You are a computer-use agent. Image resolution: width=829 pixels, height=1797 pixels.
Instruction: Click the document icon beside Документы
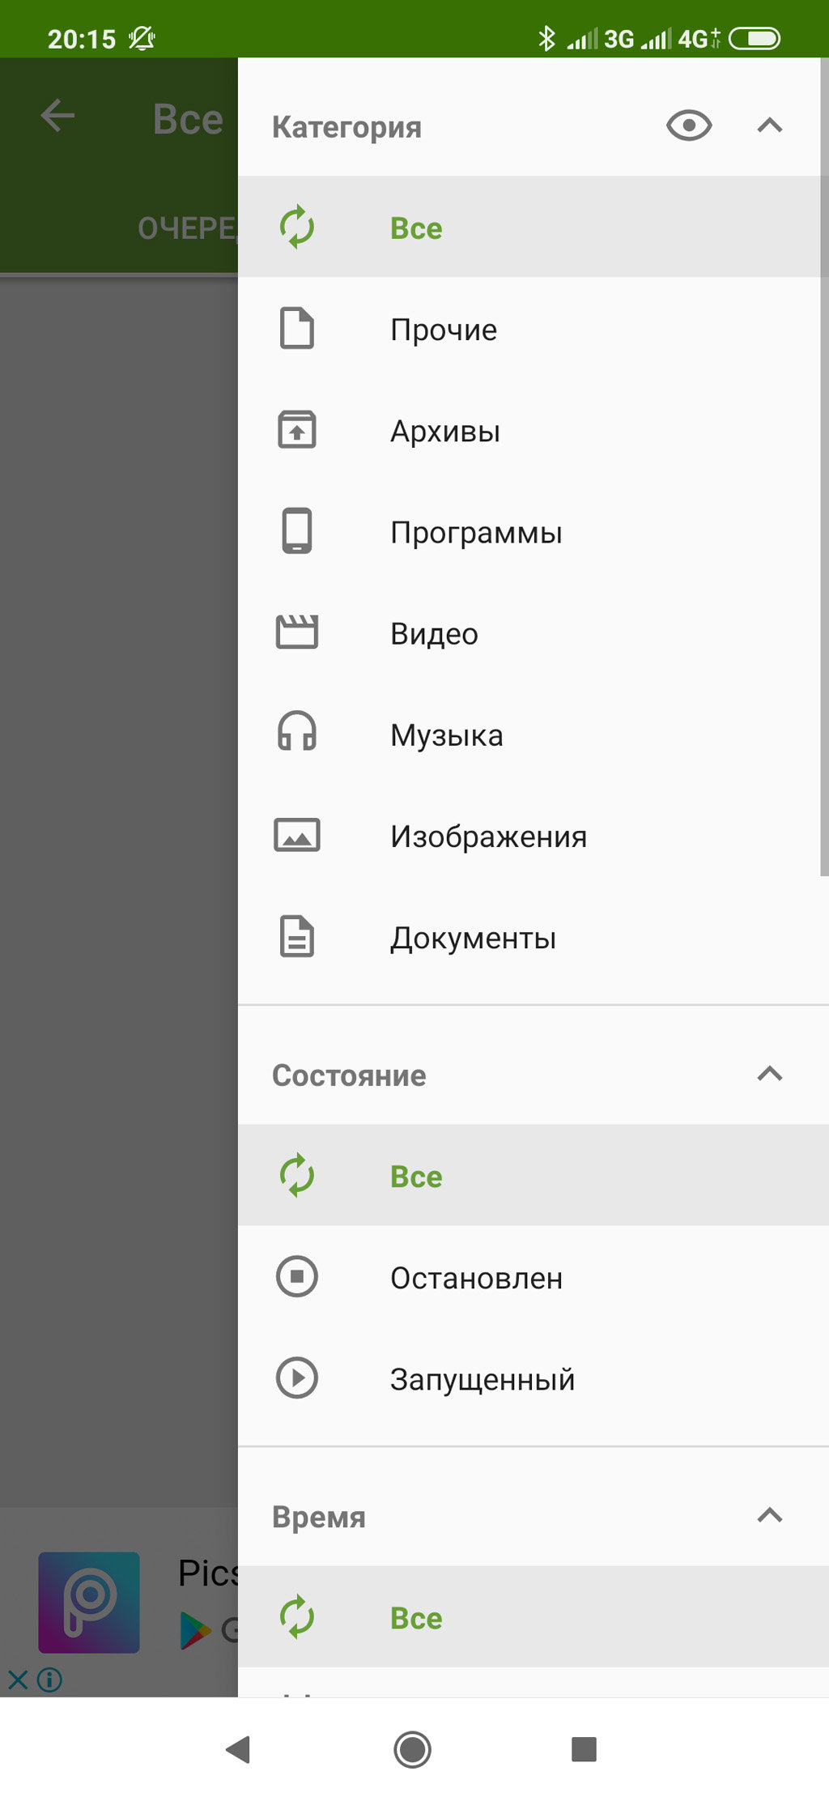coord(297,937)
